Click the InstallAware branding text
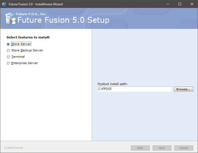Screen dimensions: 198x153 pos(14,148)
